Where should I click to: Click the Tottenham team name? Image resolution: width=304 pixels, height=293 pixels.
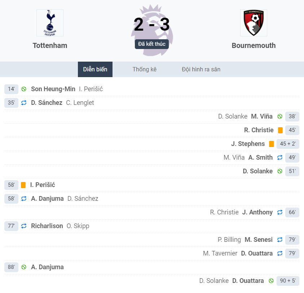pyautogui.click(x=50, y=45)
